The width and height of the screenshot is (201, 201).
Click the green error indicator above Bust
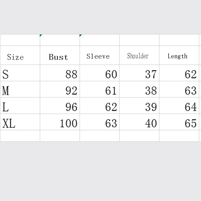[41, 35]
